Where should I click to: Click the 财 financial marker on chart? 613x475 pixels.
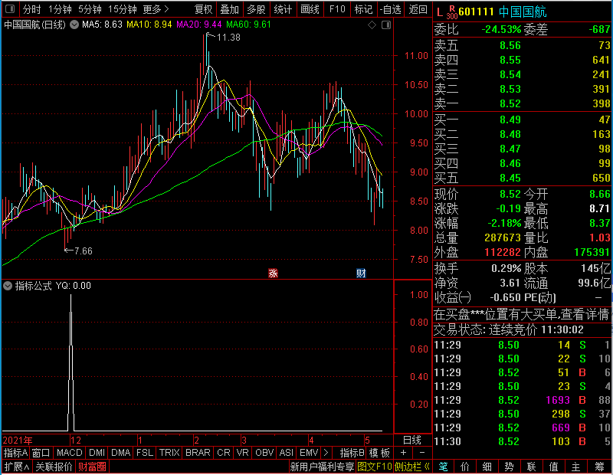[361, 274]
